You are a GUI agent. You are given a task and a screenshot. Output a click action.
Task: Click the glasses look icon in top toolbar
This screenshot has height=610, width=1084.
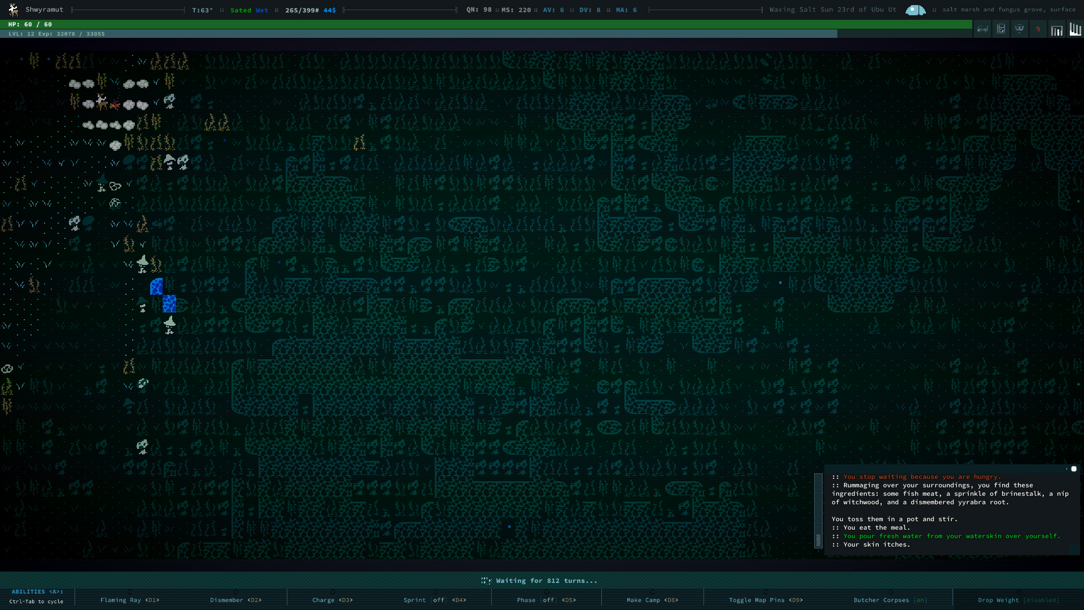(x=982, y=29)
